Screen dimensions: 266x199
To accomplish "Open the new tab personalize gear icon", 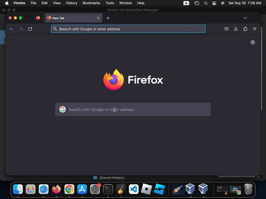I will point(253,42).
